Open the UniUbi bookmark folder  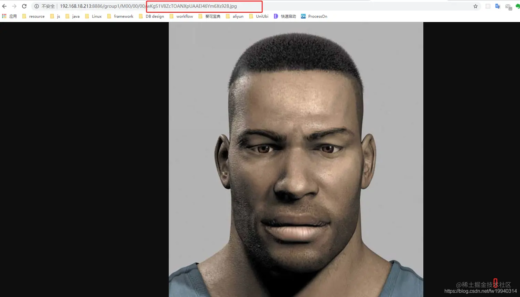point(259,16)
